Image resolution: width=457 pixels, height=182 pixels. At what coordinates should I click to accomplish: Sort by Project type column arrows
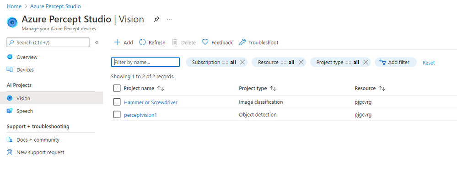click(273, 88)
